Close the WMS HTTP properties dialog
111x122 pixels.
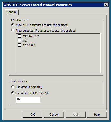[x=106, y=5]
